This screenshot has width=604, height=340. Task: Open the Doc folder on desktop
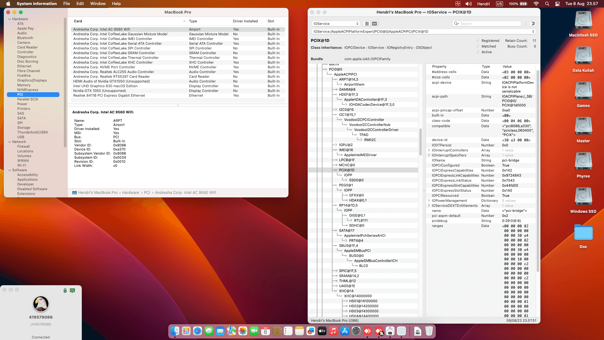583,236
